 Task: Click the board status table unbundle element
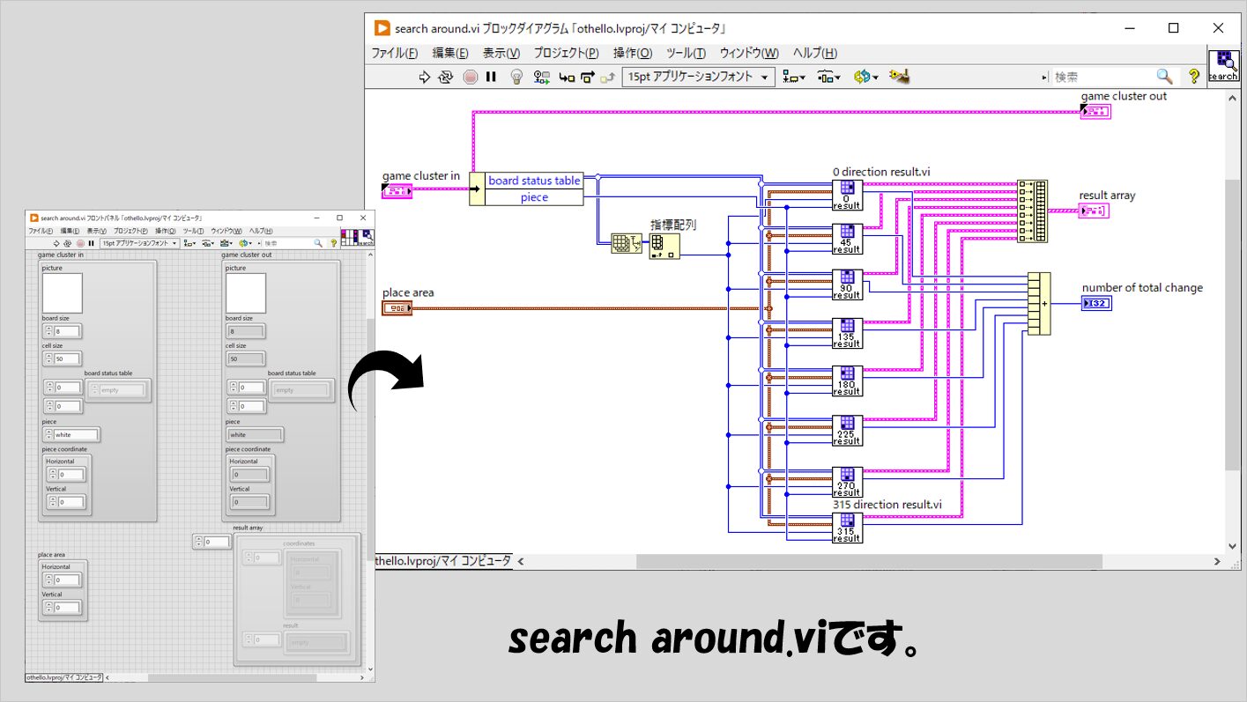tap(534, 181)
